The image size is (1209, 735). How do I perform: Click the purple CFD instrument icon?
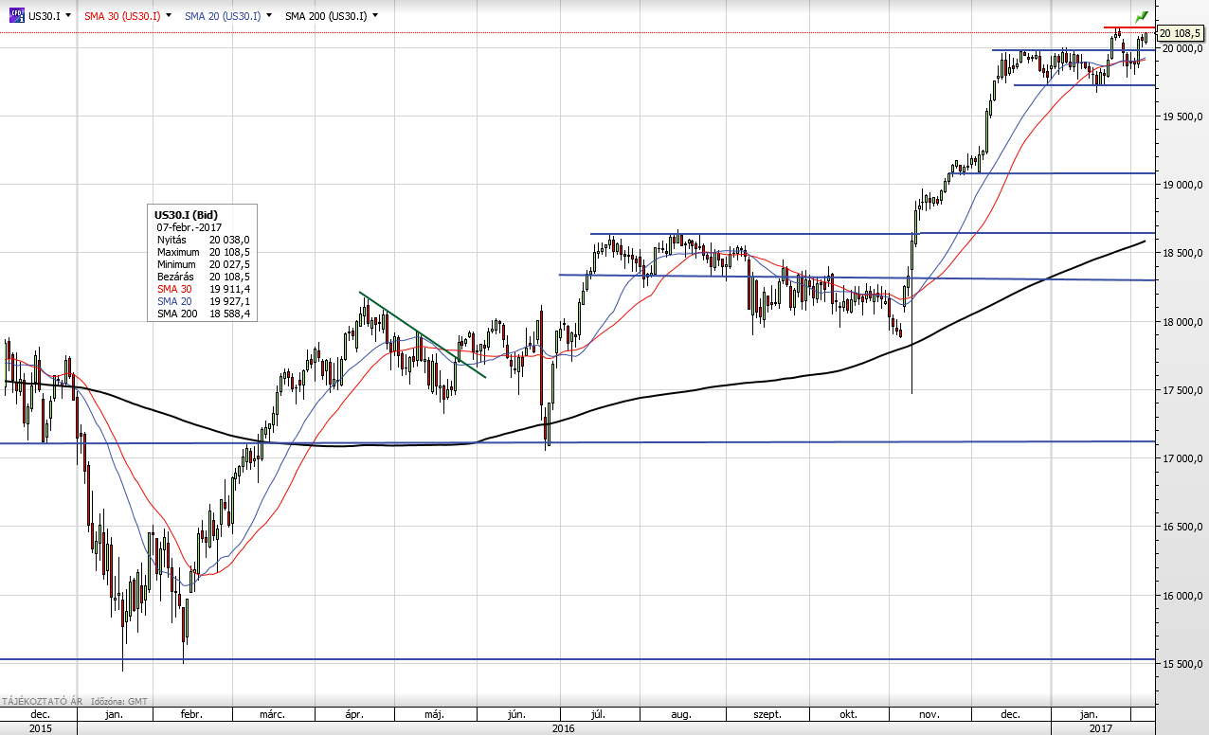(16, 16)
